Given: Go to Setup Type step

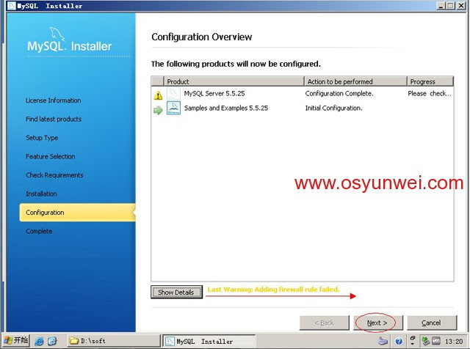Looking at the screenshot, I should [42, 138].
